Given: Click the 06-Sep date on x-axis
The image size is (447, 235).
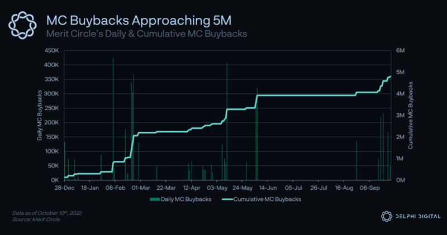Looking at the screenshot, I should pos(369,188).
